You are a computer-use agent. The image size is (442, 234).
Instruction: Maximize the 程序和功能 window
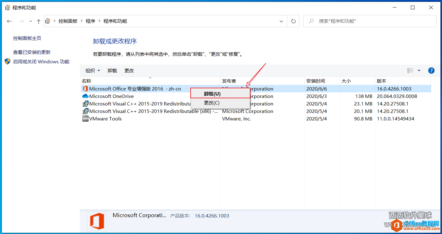pyautogui.click(x=413, y=7)
